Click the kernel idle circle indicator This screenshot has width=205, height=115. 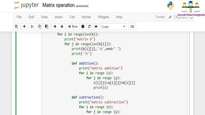click(x=192, y=18)
